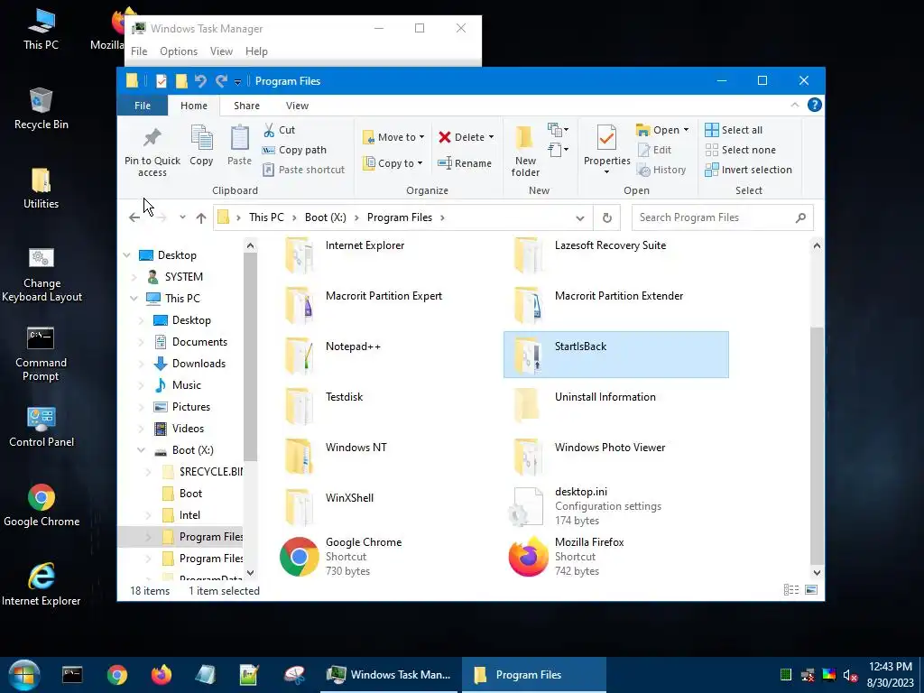
Task: Click the volume icon in system tray
Action: (x=849, y=675)
